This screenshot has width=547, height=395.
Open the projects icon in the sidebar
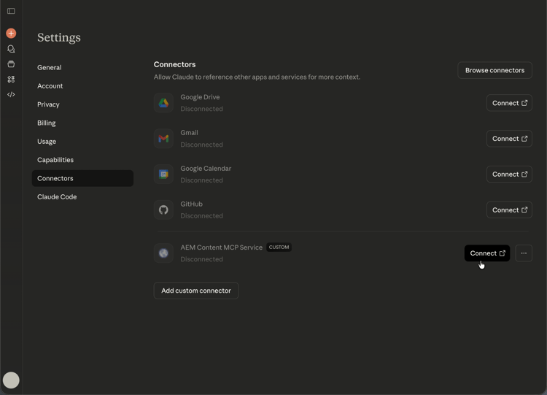click(x=11, y=64)
